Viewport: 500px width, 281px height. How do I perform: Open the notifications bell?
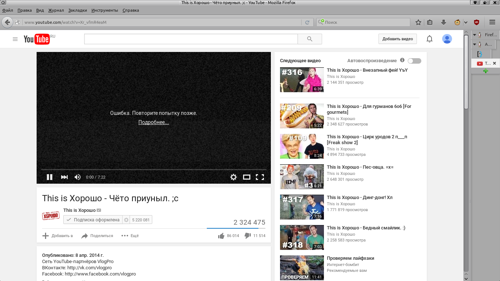tap(429, 39)
